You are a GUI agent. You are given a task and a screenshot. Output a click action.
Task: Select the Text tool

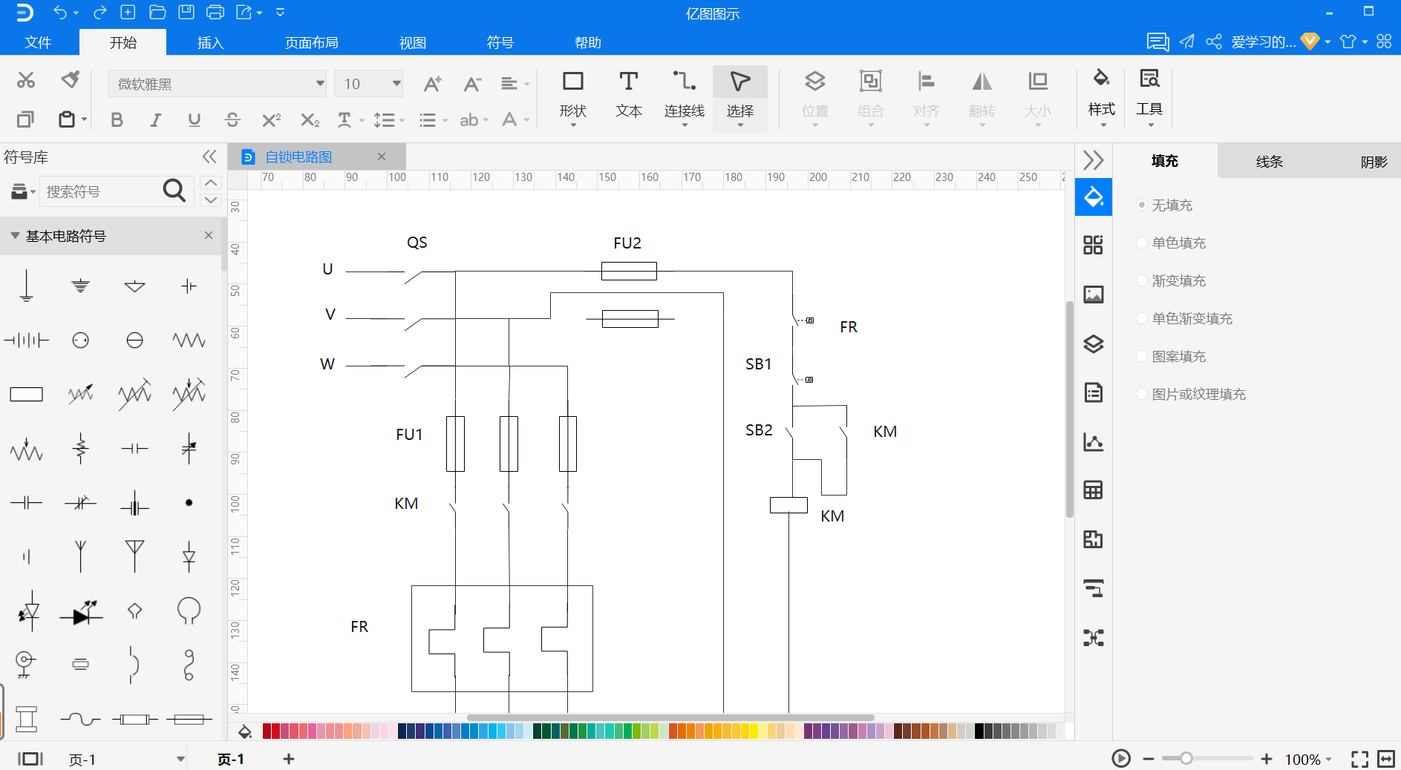[628, 95]
